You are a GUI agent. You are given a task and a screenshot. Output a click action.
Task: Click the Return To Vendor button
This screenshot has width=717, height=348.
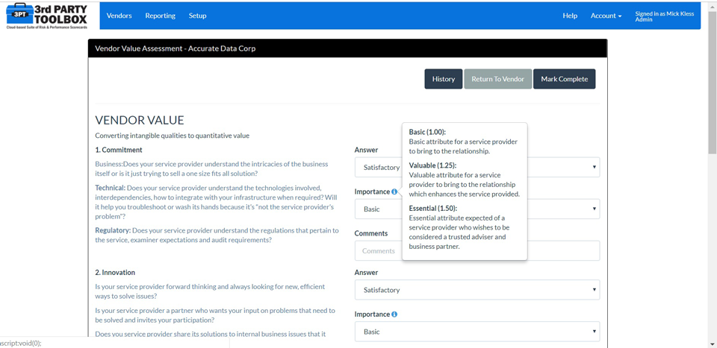[x=498, y=79]
